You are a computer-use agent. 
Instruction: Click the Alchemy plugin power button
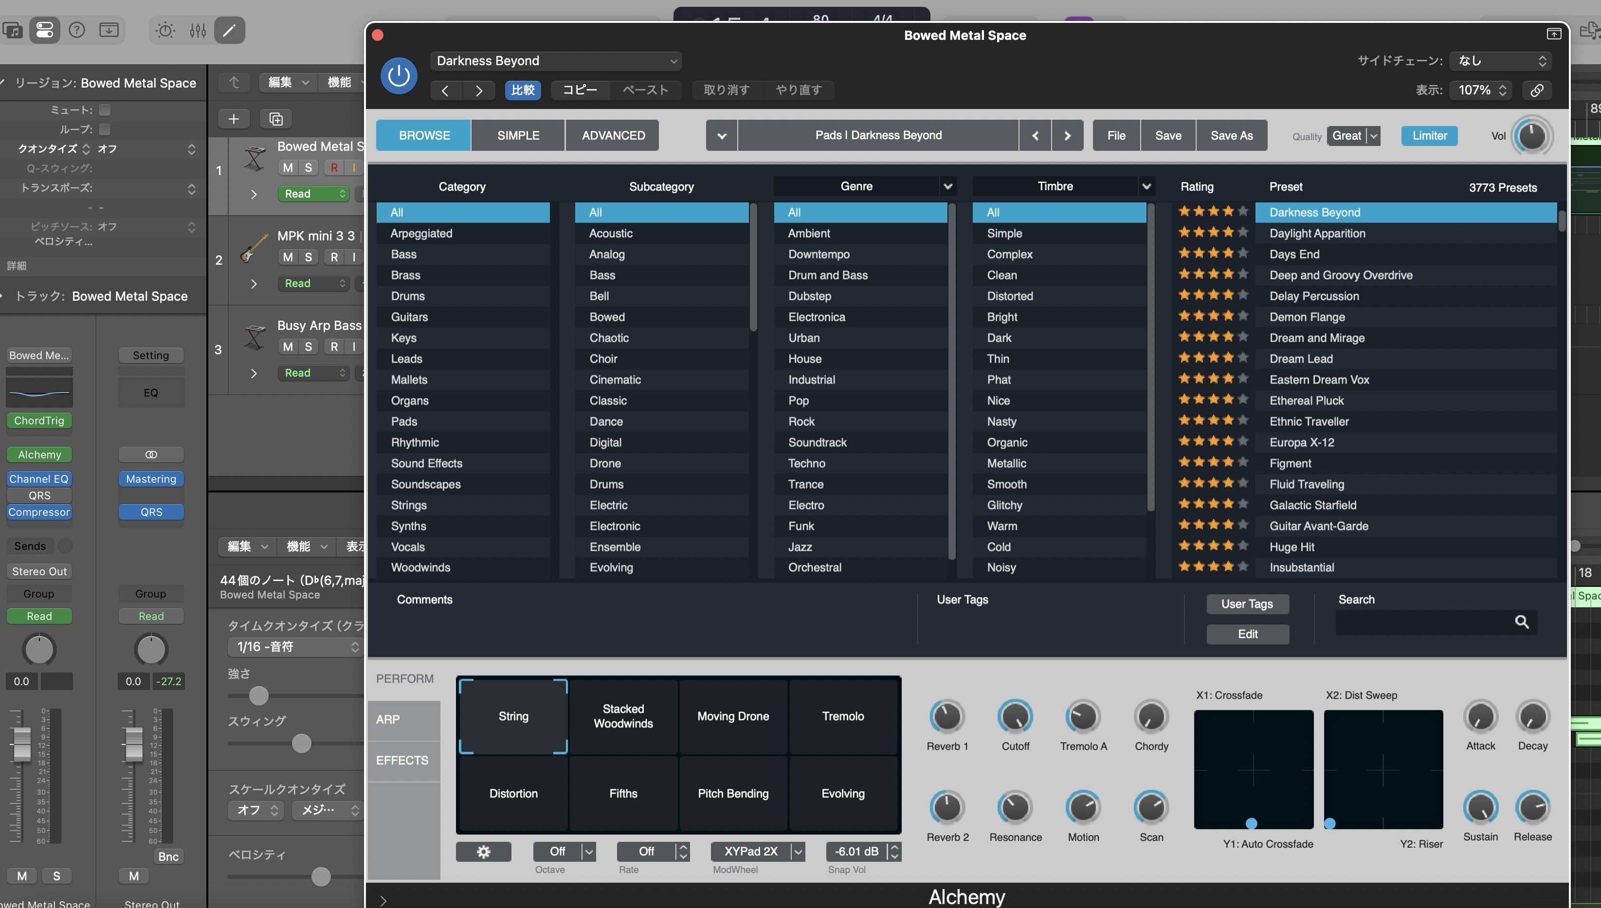[399, 75]
